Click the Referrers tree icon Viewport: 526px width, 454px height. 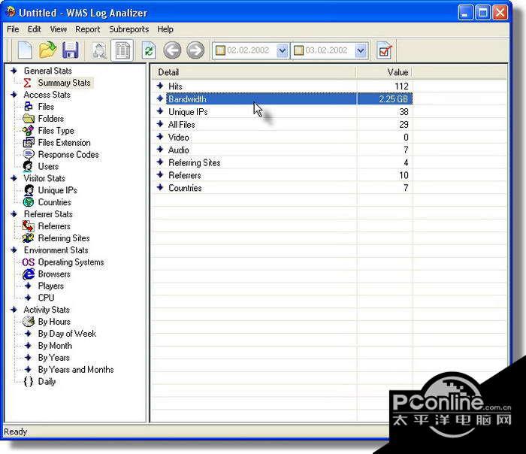[x=29, y=225]
